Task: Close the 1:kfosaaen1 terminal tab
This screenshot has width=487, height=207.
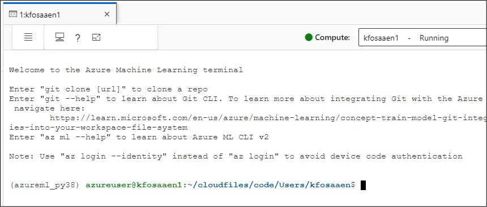Action: click(x=107, y=14)
